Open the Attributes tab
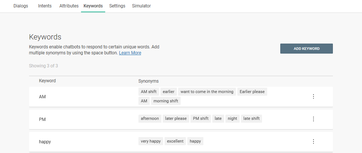The width and height of the screenshot is (362, 153). [x=69, y=6]
